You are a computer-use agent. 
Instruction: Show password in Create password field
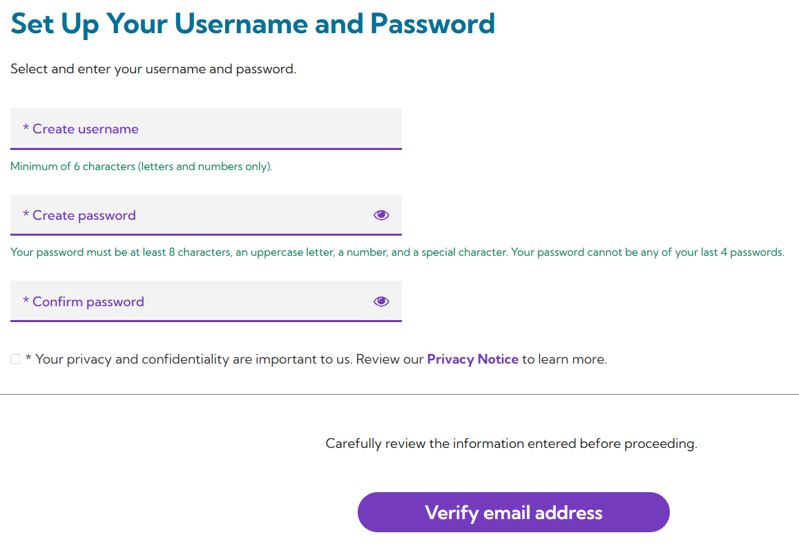pyautogui.click(x=381, y=215)
